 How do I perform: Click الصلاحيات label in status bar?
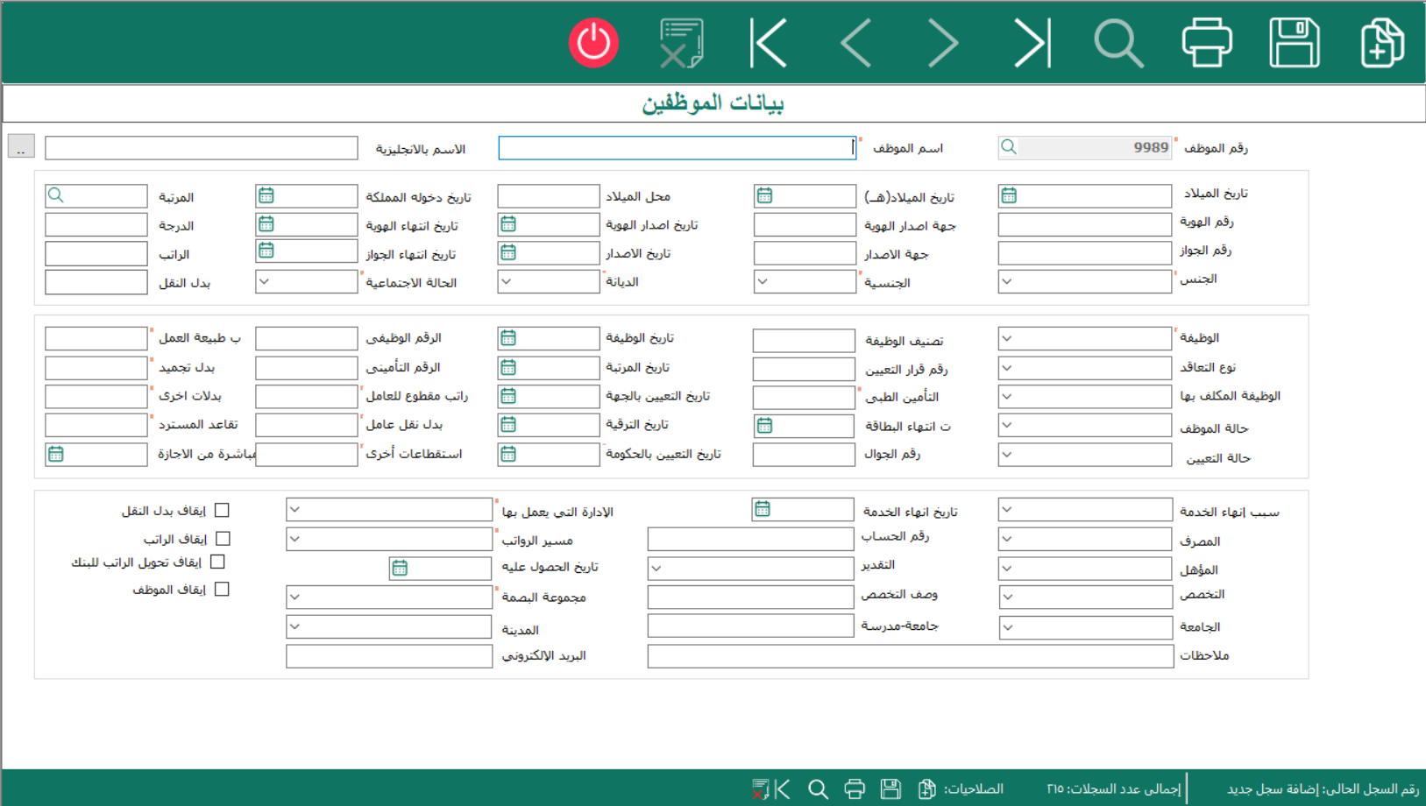pos(973,789)
